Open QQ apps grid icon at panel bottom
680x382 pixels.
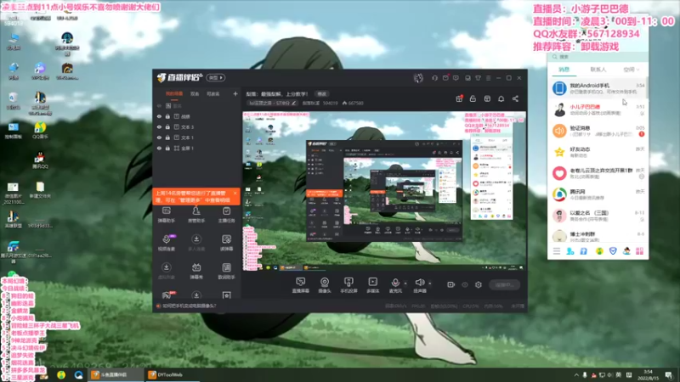(x=640, y=251)
